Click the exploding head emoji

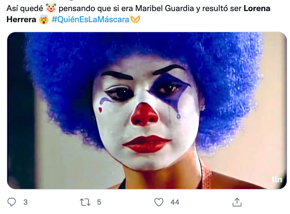click(44, 19)
